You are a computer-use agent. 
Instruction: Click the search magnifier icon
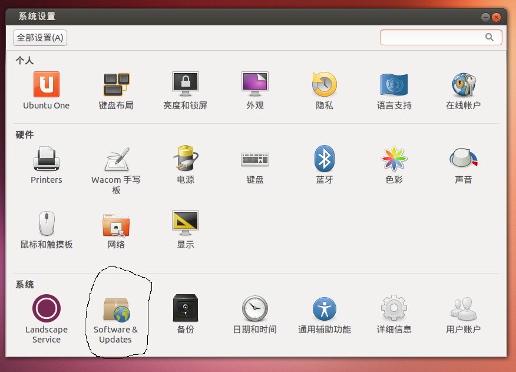489,37
